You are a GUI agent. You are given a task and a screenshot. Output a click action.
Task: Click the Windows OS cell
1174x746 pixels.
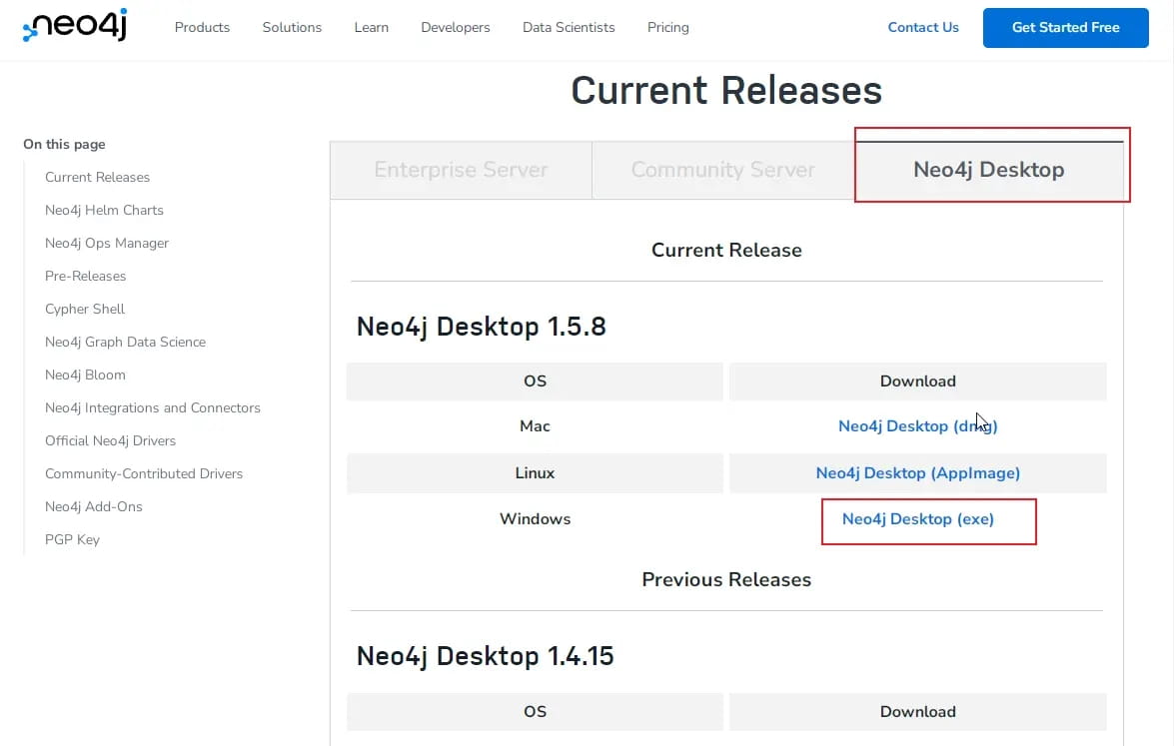pos(535,519)
